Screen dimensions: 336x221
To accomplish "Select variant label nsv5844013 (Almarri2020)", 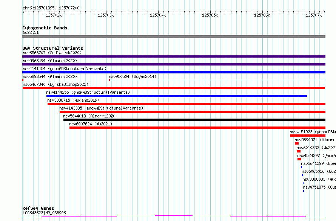I will tap(90, 116).
